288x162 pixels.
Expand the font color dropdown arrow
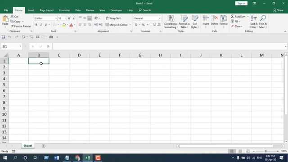pos(75,25)
